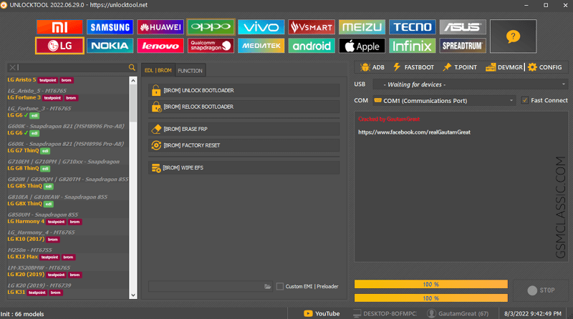Choose the Nokia brand logo
Screen dimensions: 573x319
110,46
